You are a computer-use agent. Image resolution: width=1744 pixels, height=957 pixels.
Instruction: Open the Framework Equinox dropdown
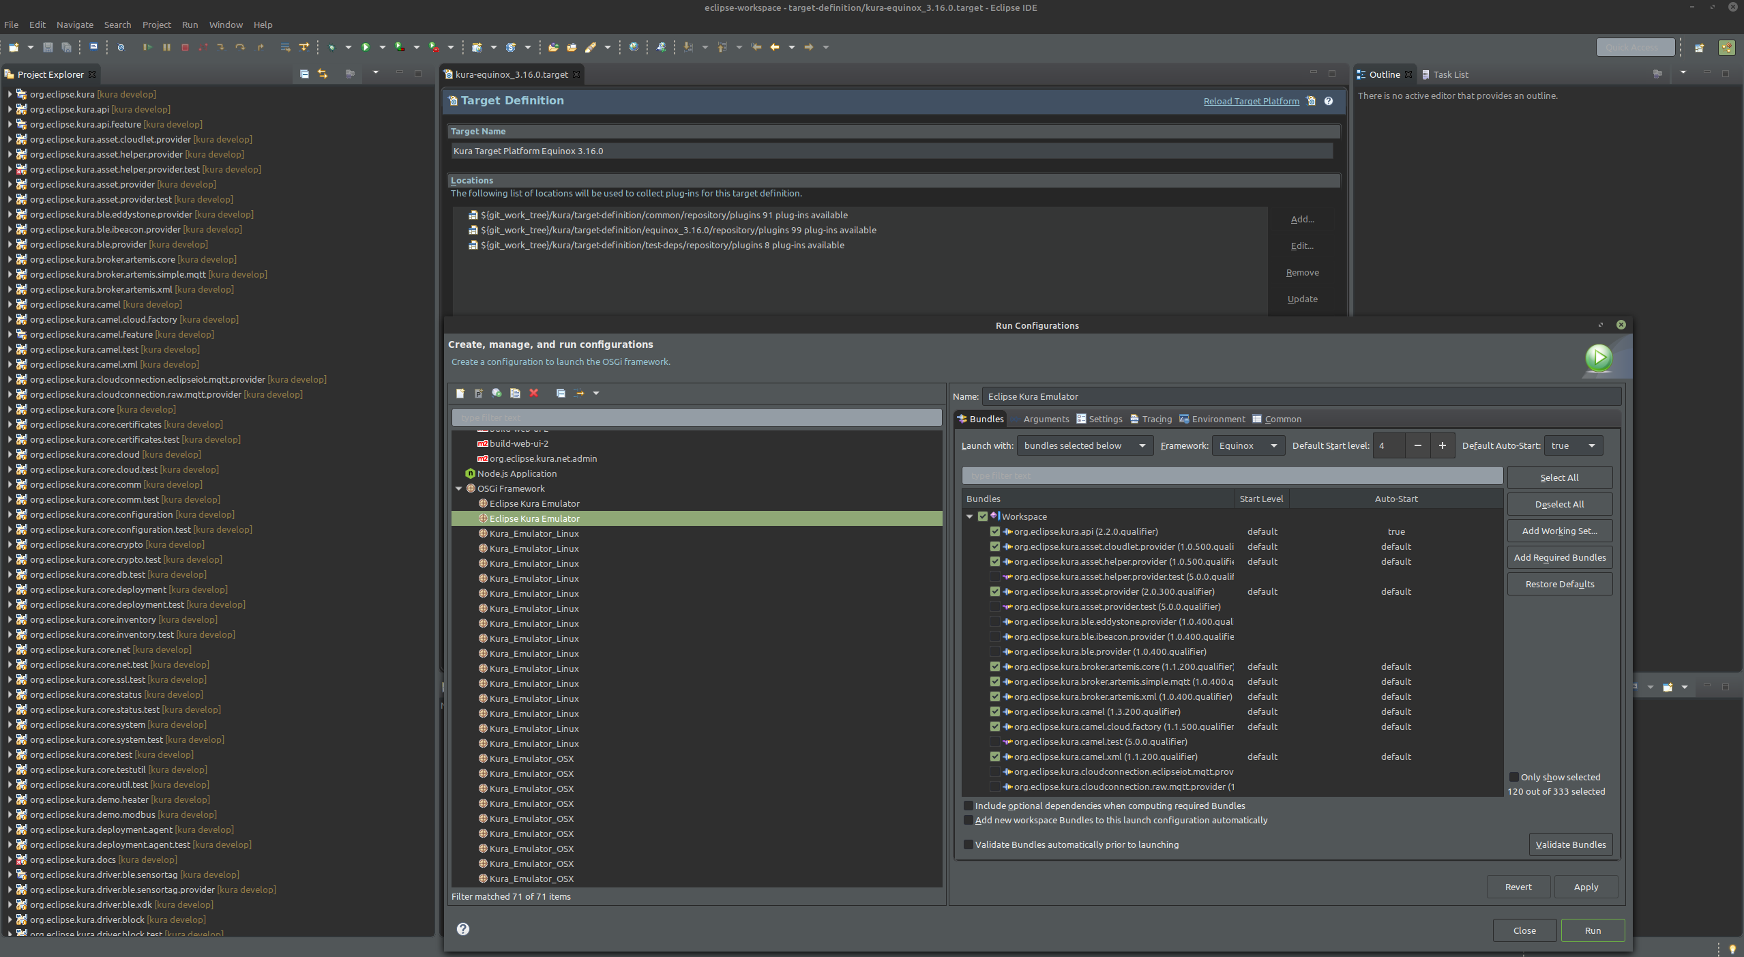click(1247, 445)
